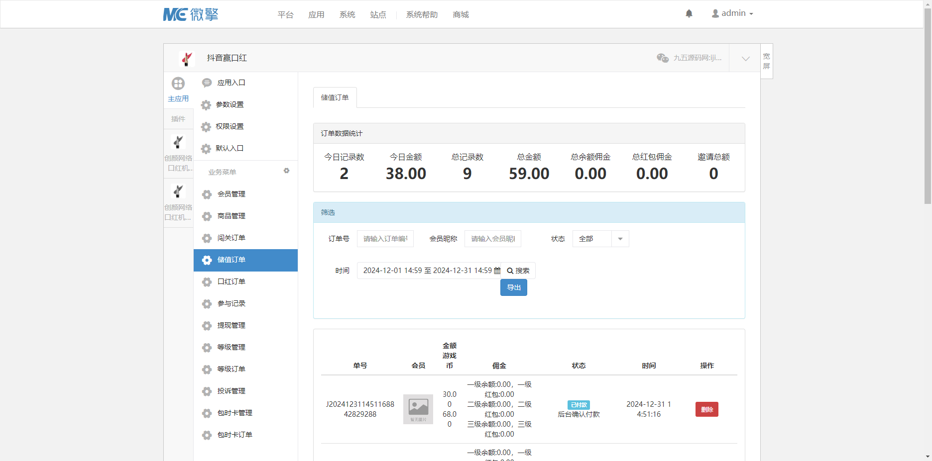Open the admin account dropdown

tap(732, 13)
